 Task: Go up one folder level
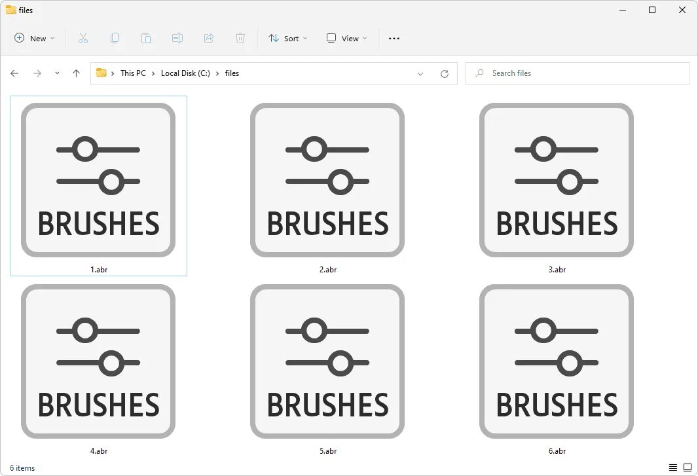76,73
